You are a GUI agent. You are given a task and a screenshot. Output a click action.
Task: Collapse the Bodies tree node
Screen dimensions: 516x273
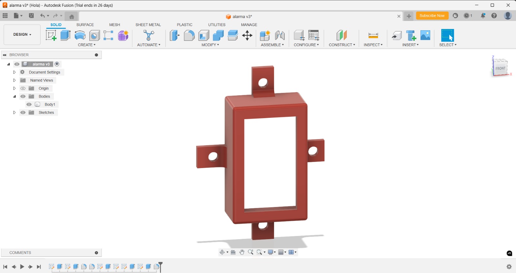(x=14, y=96)
